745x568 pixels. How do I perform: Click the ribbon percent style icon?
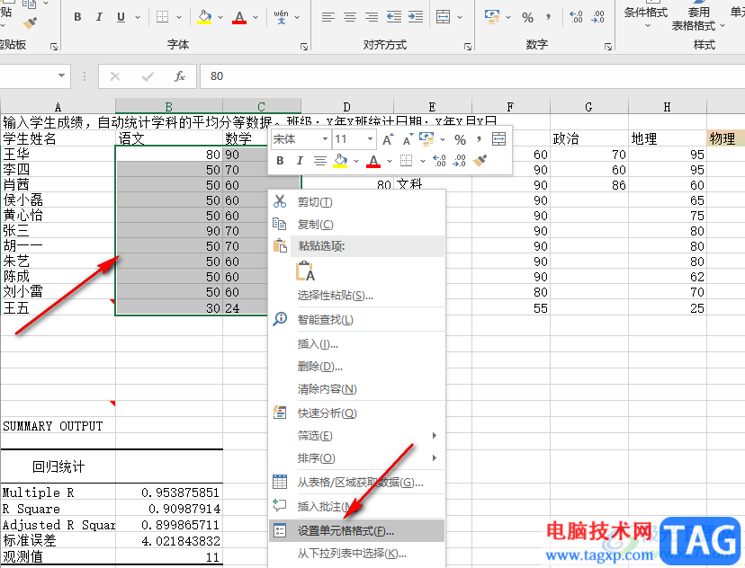click(x=528, y=18)
